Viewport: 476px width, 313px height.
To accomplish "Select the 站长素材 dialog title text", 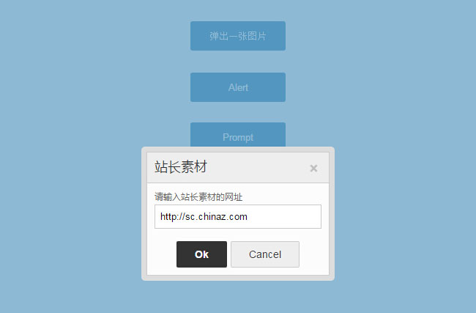I will tap(181, 167).
